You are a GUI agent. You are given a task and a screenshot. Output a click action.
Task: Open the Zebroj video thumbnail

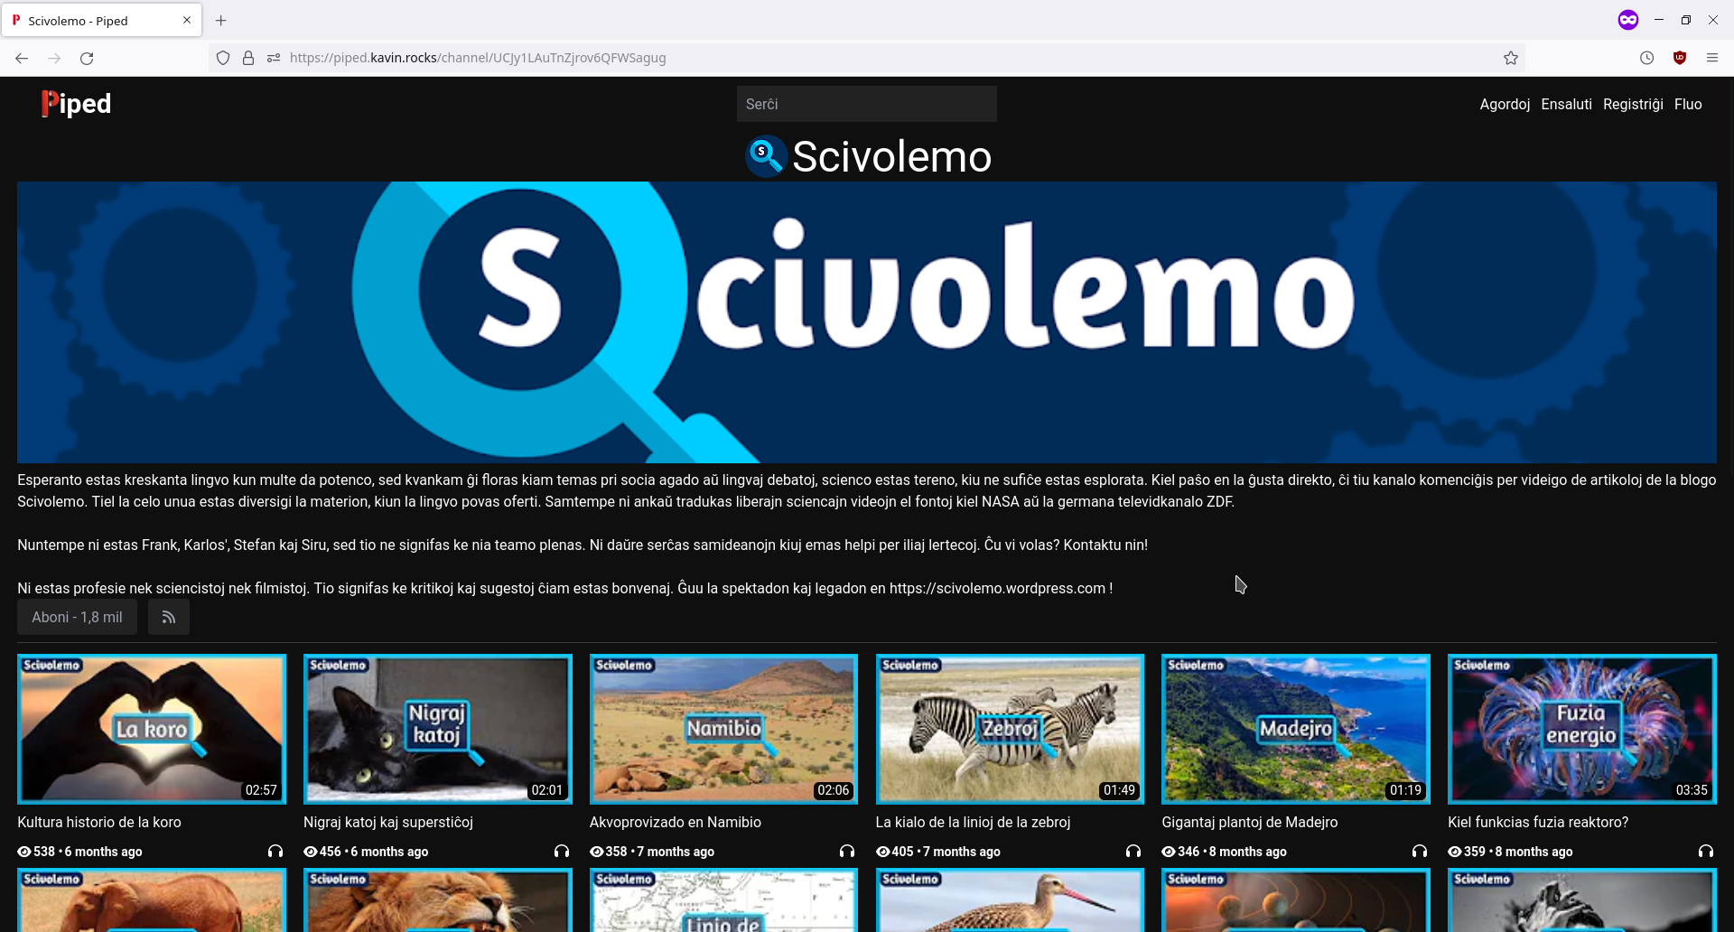1010,729
